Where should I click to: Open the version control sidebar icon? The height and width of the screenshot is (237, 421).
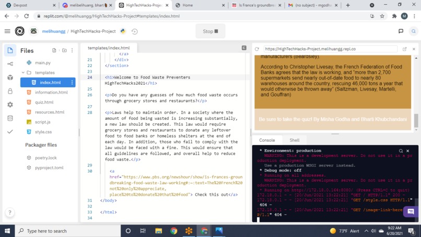click(x=10, y=64)
